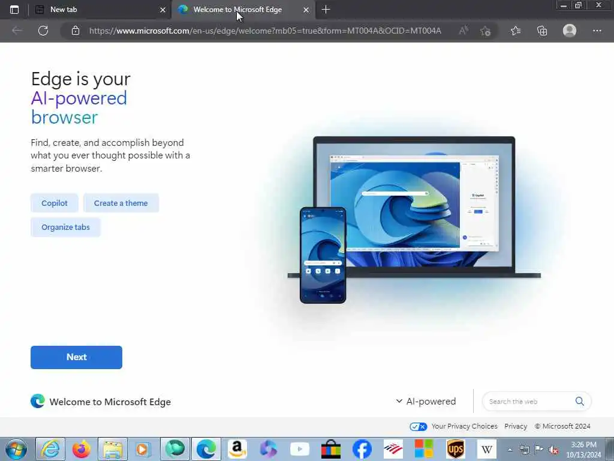The image size is (614, 461).
Task: Go back using the back arrow
Action: 17,31
